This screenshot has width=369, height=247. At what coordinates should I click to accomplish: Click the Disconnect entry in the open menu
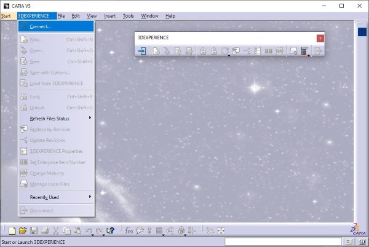[56, 211]
